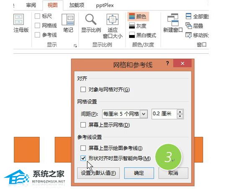Click the dialog help question mark
The image size is (230, 189).
(x=167, y=63)
